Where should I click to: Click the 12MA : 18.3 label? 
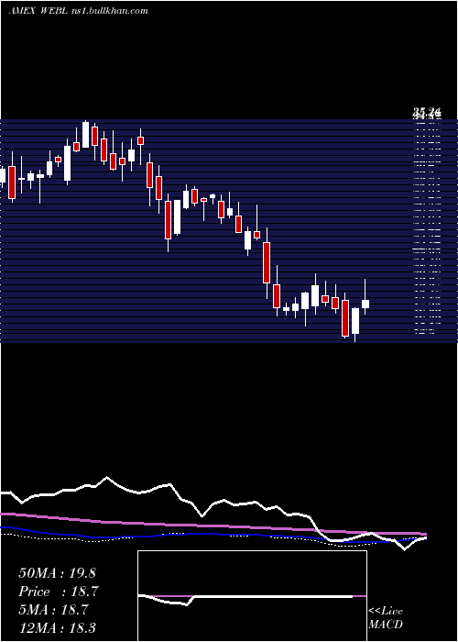[57, 627]
